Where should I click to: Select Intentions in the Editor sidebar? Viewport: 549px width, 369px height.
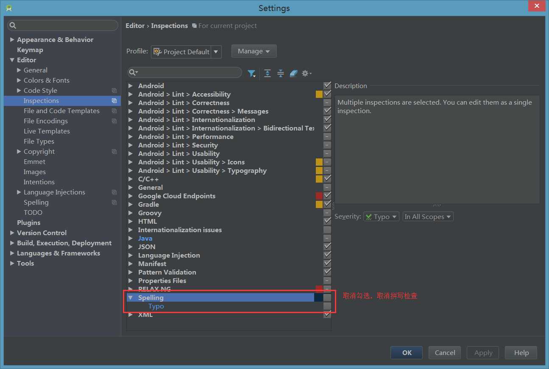(x=39, y=182)
